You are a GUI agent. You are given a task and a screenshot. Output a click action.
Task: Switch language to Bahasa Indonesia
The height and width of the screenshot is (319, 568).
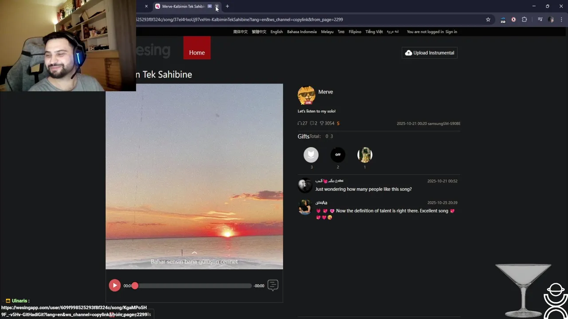302,32
